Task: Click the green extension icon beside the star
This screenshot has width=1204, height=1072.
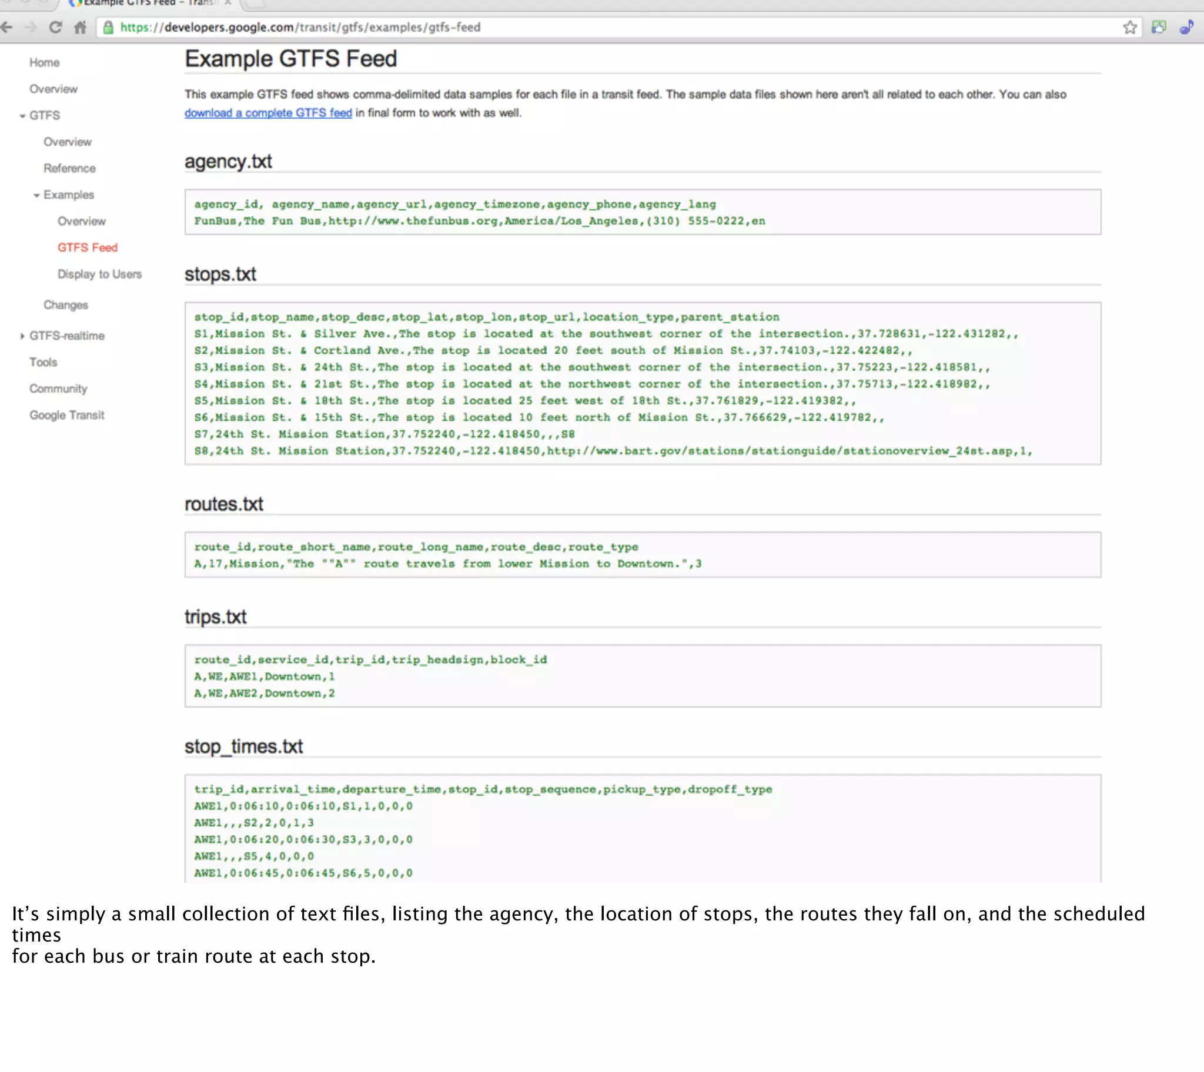Action: [x=1159, y=27]
